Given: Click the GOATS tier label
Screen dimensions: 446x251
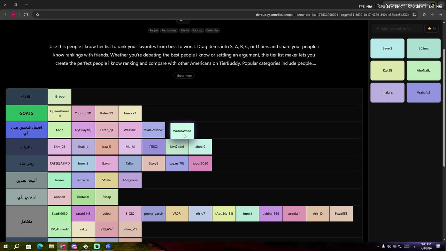Looking at the screenshot, I should (x=26, y=113).
